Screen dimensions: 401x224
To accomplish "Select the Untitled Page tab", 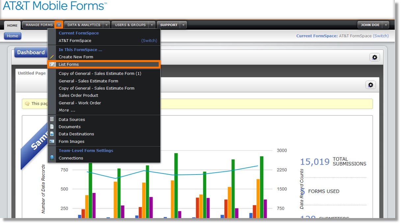I will tap(32, 73).
